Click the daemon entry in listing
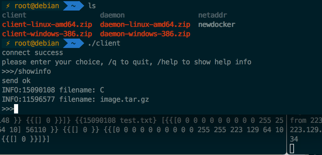 pos(112,15)
